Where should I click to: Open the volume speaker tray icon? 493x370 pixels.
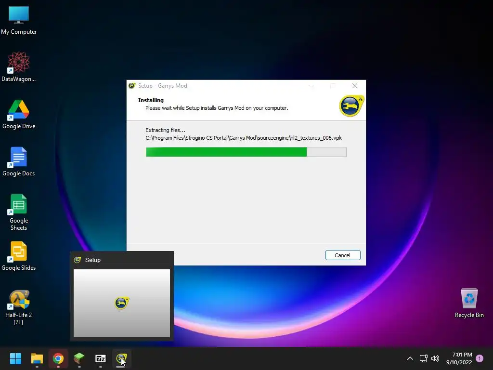(435, 358)
